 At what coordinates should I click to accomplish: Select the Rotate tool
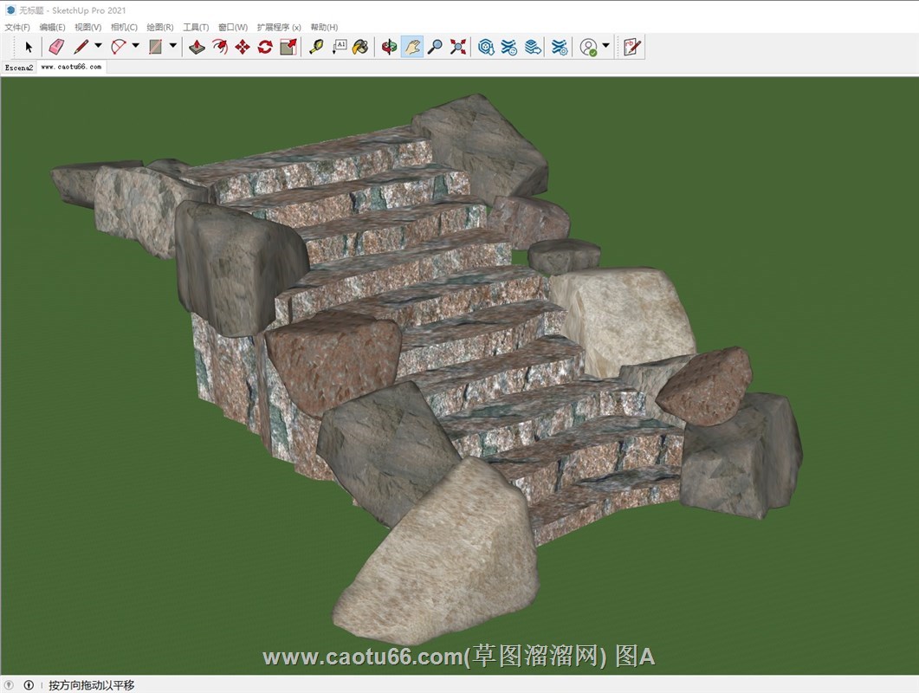[265, 47]
